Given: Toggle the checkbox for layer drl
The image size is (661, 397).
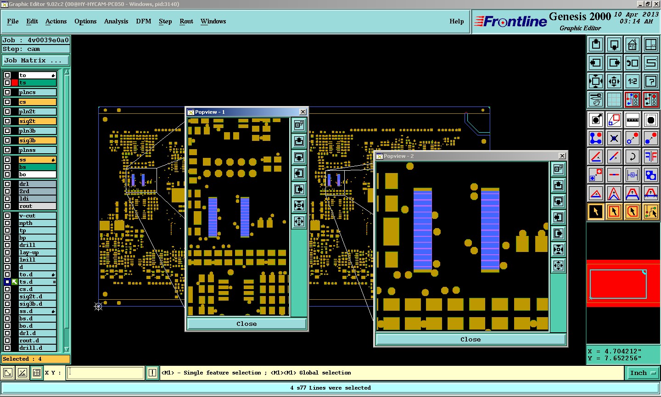Looking at the screenshot, I should [x=7, y=184].
